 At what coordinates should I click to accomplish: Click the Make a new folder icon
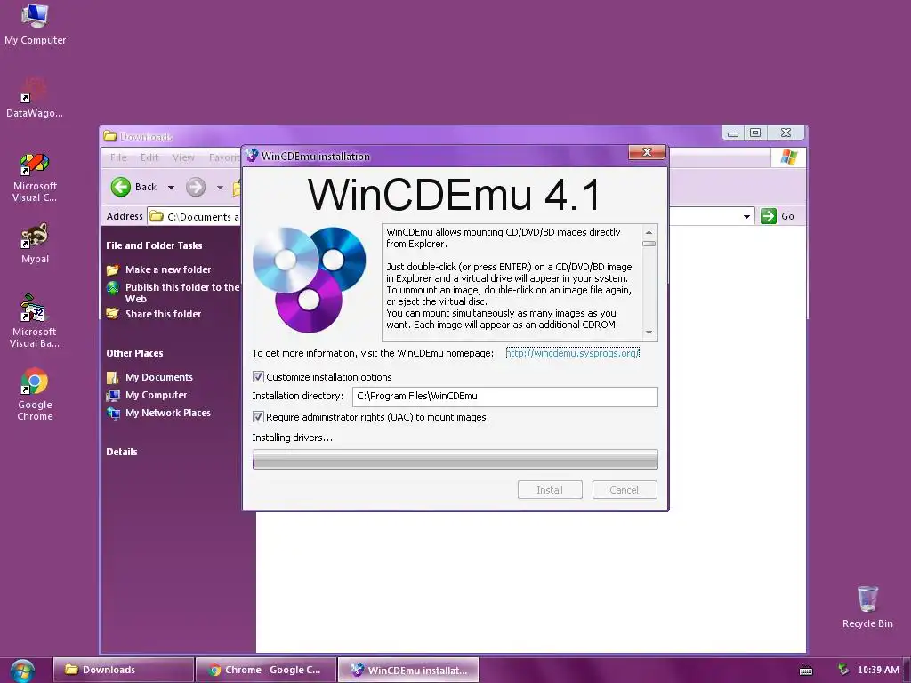pos(113,269)
